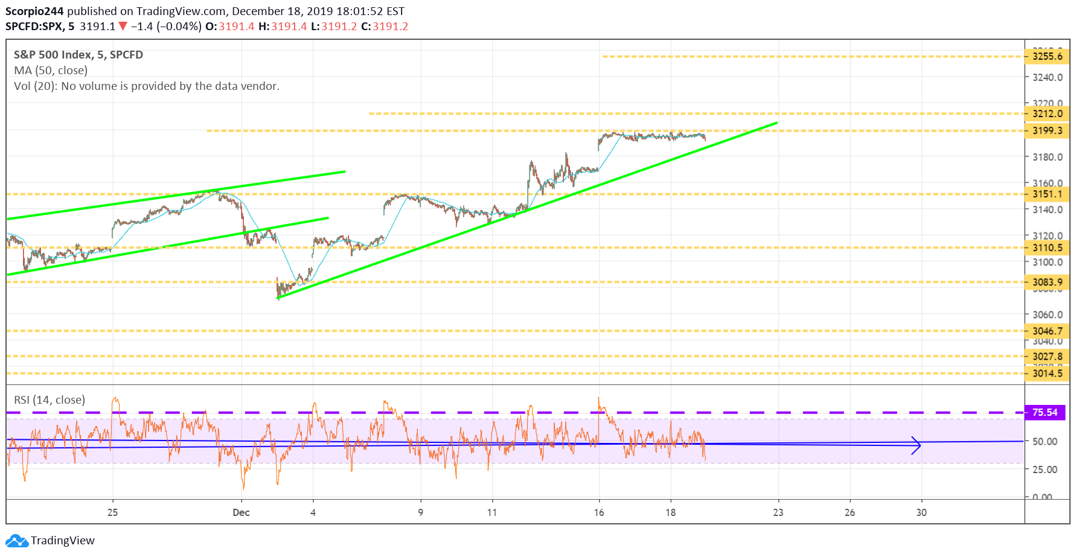Click the C:3191.2 close value

tap(385, 27)
